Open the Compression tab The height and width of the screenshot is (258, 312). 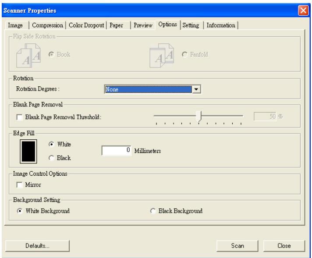point(48,25)
